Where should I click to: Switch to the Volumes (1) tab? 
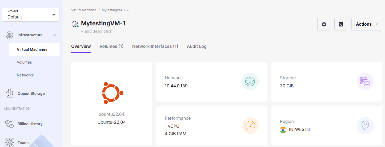[111, 46]
